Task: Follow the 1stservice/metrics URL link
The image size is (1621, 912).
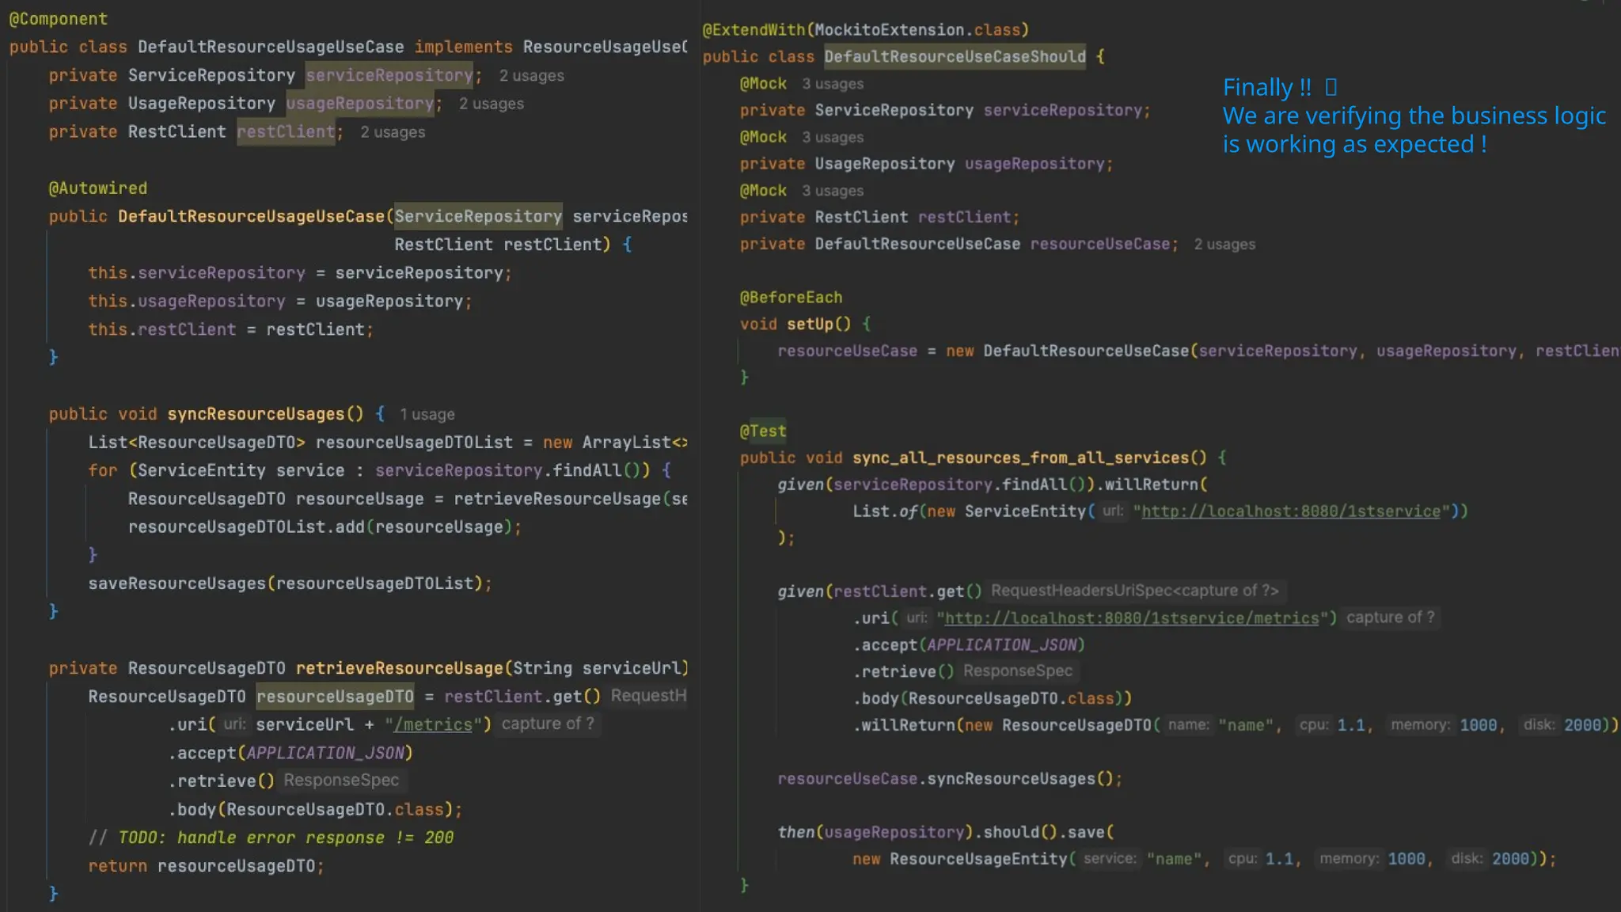Action: click(x=1131, y=618)
